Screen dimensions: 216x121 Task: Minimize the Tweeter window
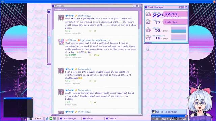(134, 6)
